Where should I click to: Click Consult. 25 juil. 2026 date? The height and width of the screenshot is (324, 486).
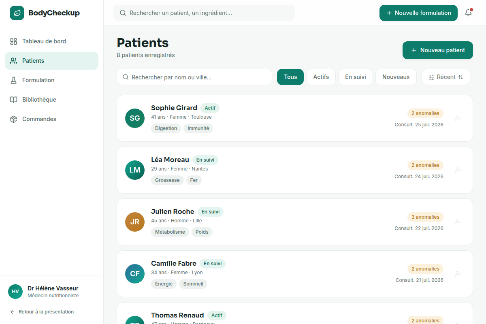tap(419, 125)
